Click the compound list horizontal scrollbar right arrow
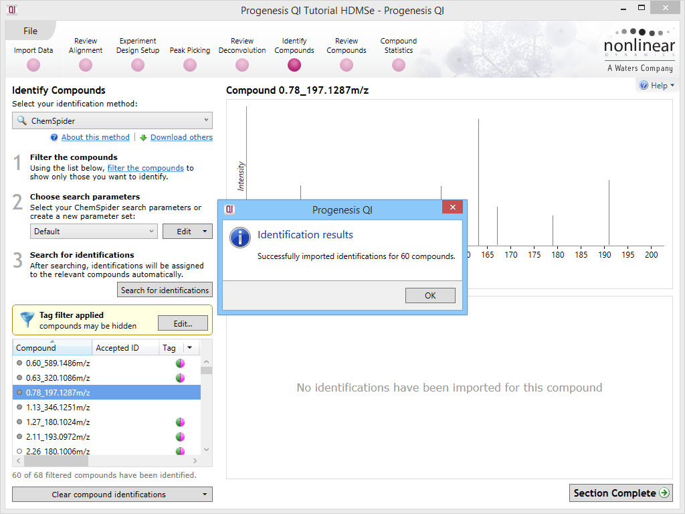The height and width of the screenshot is (514, 685). (x=195, y=460)
